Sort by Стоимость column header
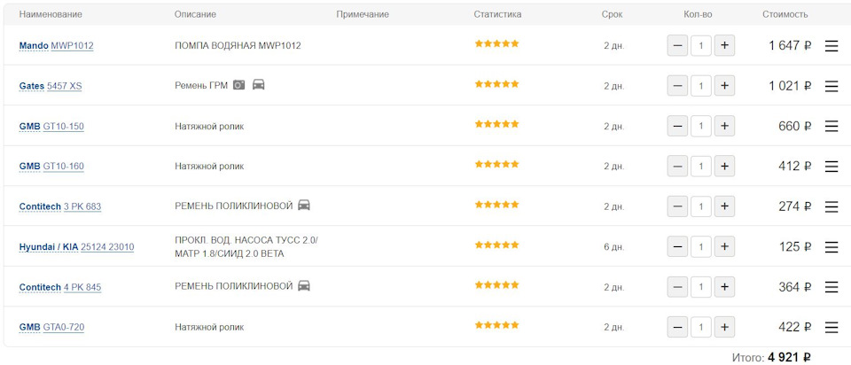This screenshot has height=365, width=851. (x=785, y=14)
